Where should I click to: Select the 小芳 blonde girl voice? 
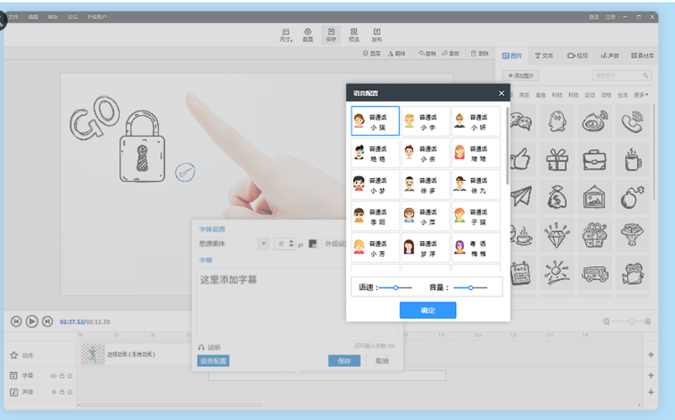(375, 248)
